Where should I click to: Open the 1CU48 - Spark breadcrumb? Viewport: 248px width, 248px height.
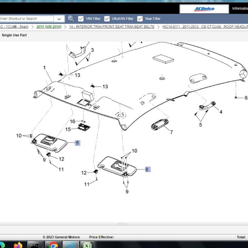[x=14, y=27]
